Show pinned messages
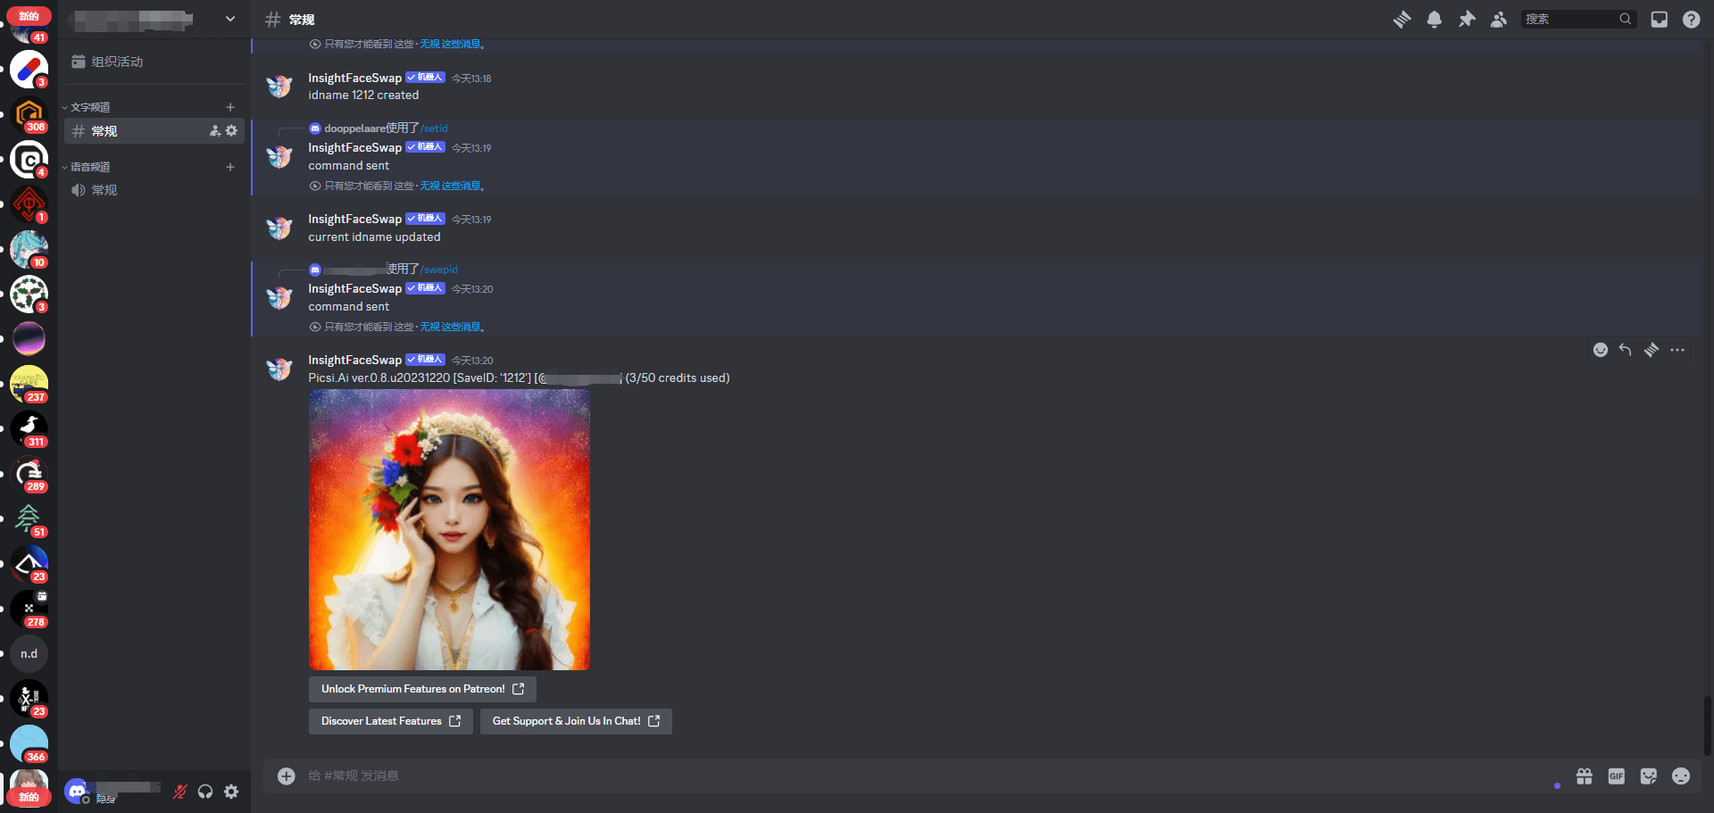 point(1467,20)
